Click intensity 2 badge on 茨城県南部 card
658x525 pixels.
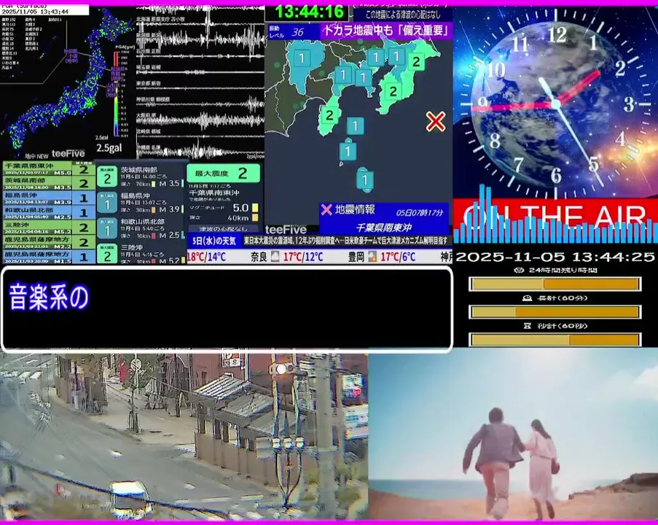click(107, 178)
